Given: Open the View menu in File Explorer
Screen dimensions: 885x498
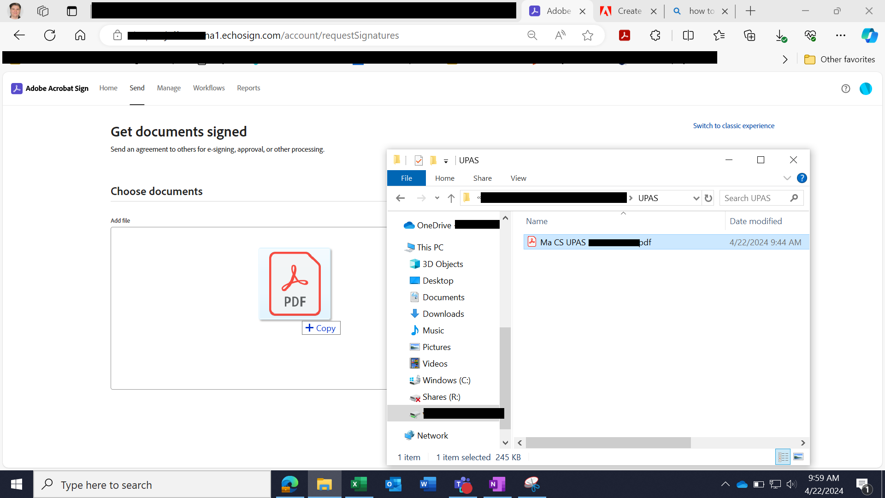Looking at the screenshot, I should pos(518,178).
